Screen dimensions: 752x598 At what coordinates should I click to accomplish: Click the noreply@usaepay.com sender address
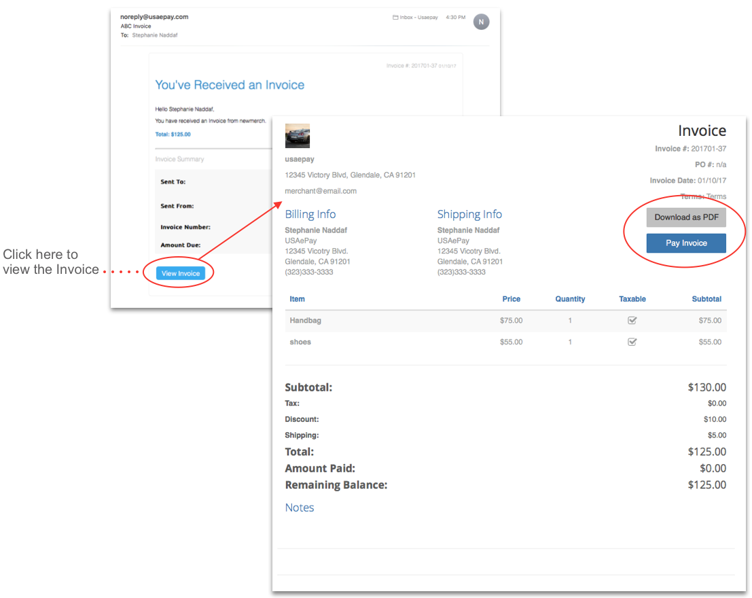(154, 17)
